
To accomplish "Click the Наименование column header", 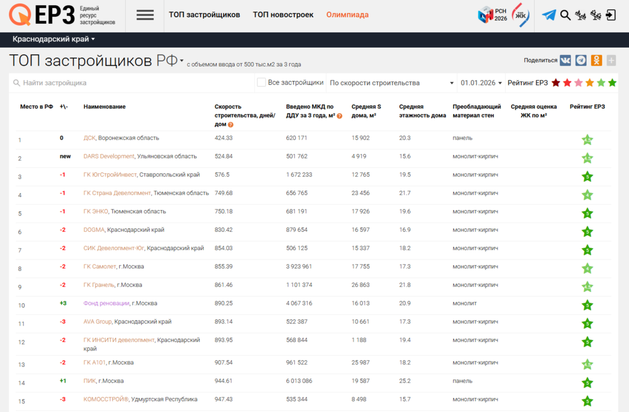I will click(104, 107).
